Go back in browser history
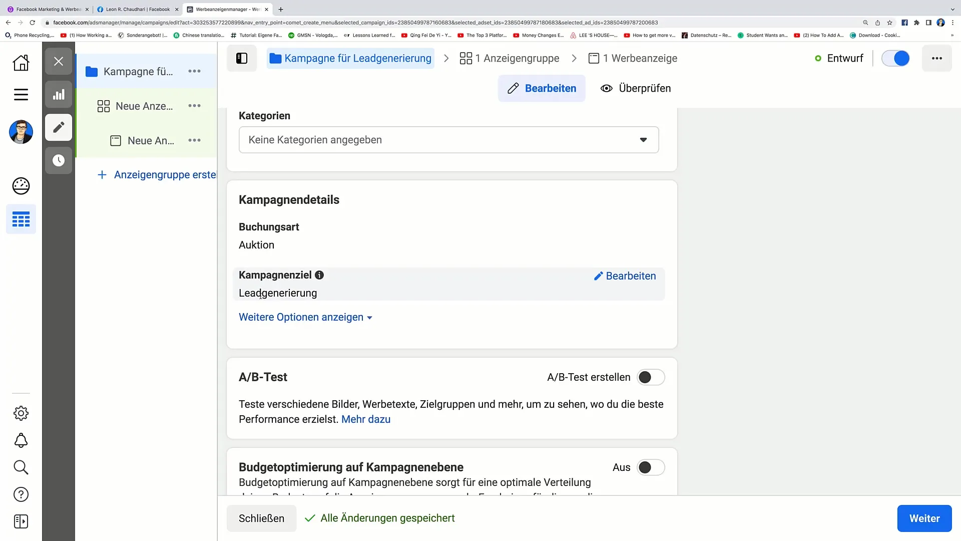Viewport: 961px width, 541px height. 8,23
